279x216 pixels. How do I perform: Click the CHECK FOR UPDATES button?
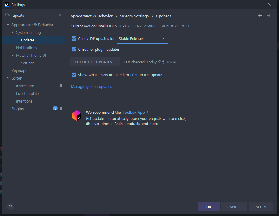click(x=95, y=62)
